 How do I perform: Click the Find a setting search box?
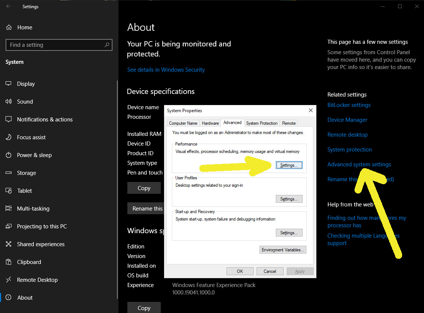pos(59,45)
